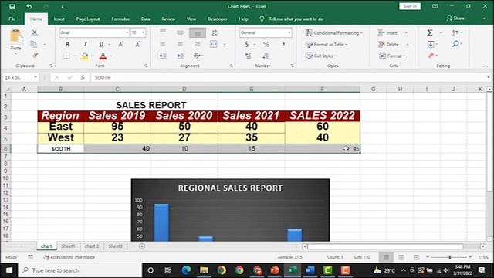Open Cell Styles gallery

tap(321, 56)
